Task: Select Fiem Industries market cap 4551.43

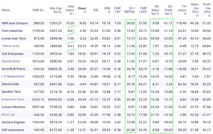Action: point(56,31)
